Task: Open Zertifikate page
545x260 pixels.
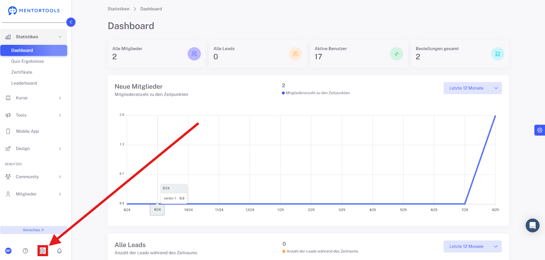Action: [22, 72]
